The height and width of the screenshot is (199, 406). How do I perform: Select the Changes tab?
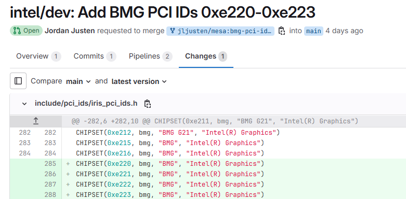pyautogui.click(x=206, y=56)
